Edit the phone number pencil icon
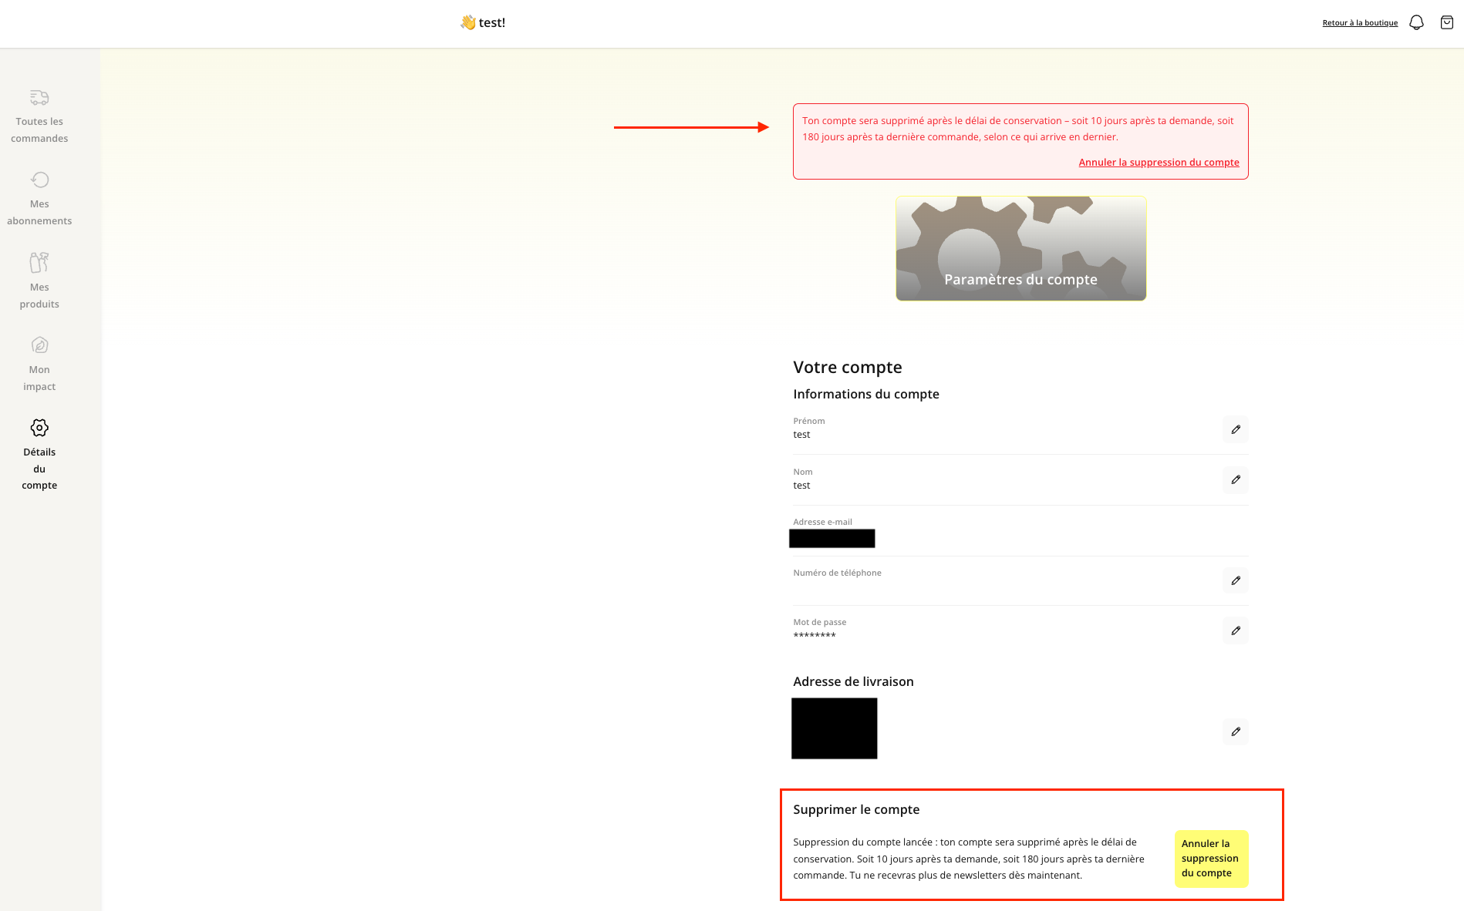Screen dimensions: 1464x911 pyautogui.click(x=1236, y=580)
